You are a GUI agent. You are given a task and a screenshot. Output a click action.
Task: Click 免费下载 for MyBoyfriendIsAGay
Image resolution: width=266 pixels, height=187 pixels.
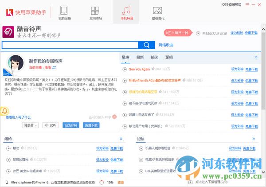pyautogui.click(x=251, y=81)
